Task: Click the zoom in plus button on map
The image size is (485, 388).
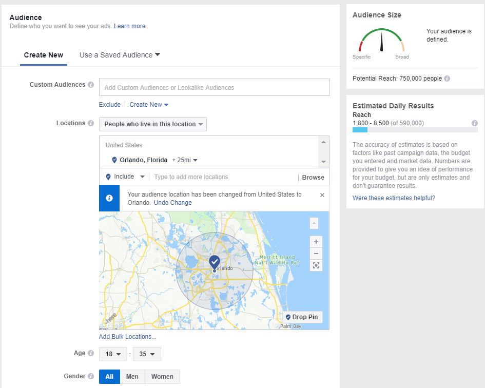Action: (316, 242)
